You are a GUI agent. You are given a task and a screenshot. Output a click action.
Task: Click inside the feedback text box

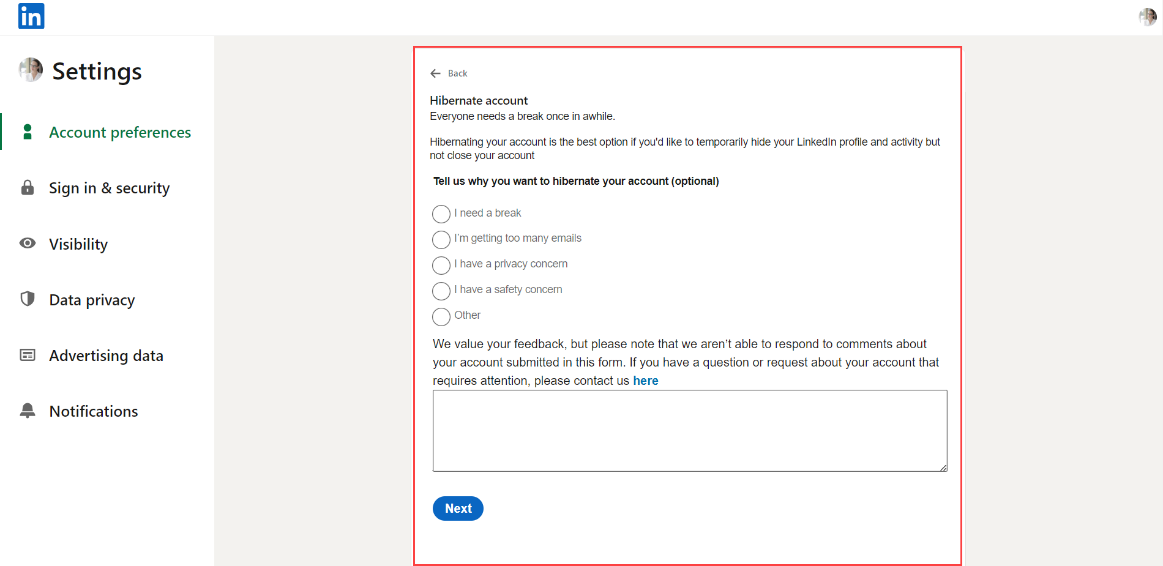[x=689, y=430]
